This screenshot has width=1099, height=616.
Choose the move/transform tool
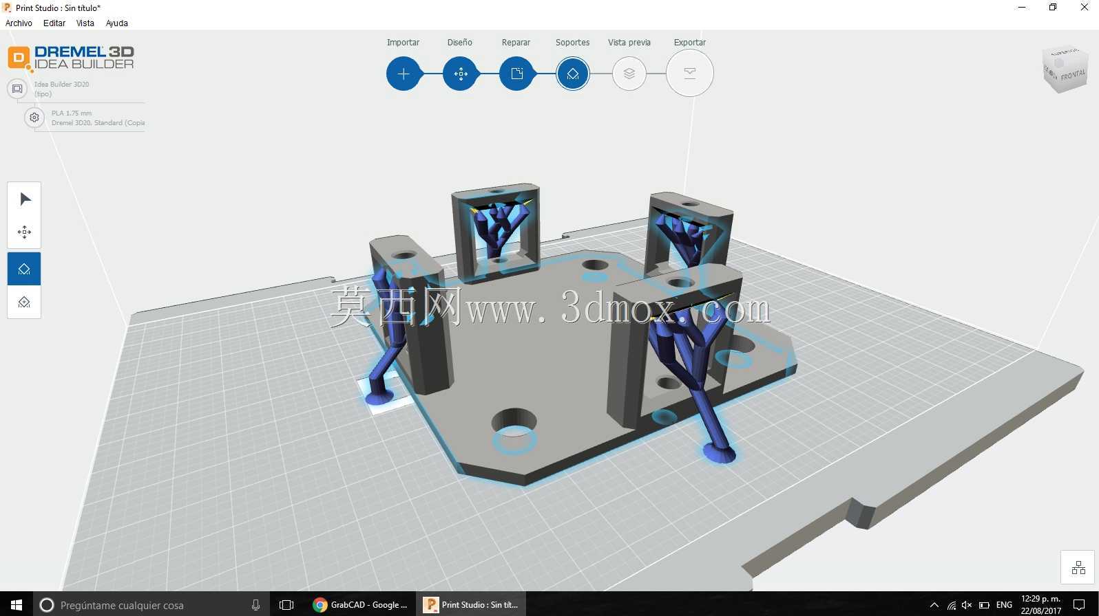(x=25, y=232)
